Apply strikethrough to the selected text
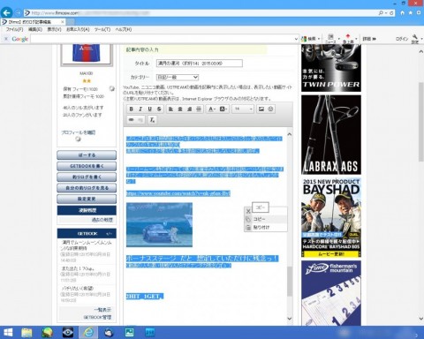Image resolution: width=424 pixels, height=339 pixels. [x=159, y=109]
